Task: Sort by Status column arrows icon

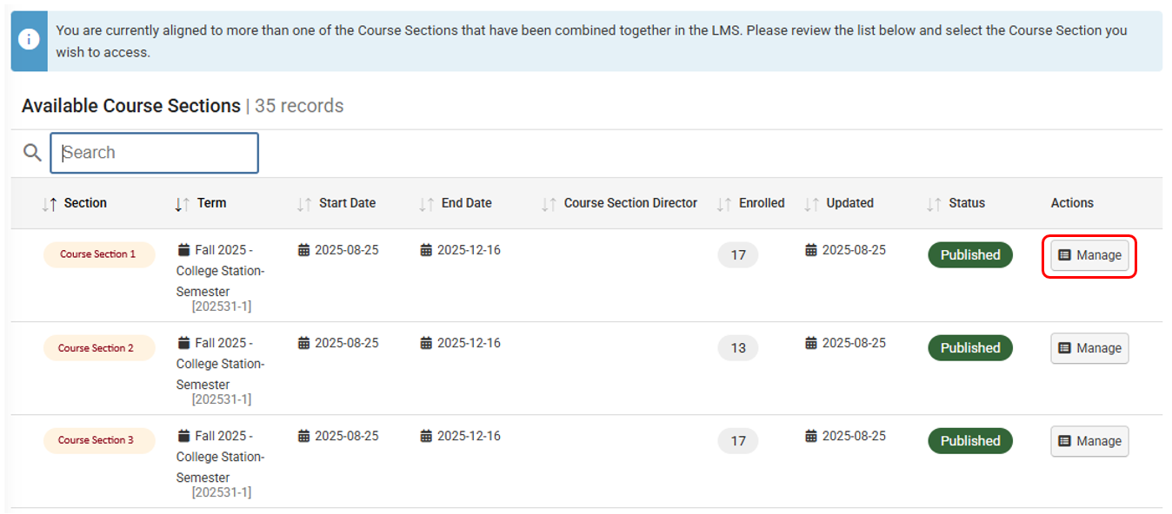Action: [x=934, y=204]
